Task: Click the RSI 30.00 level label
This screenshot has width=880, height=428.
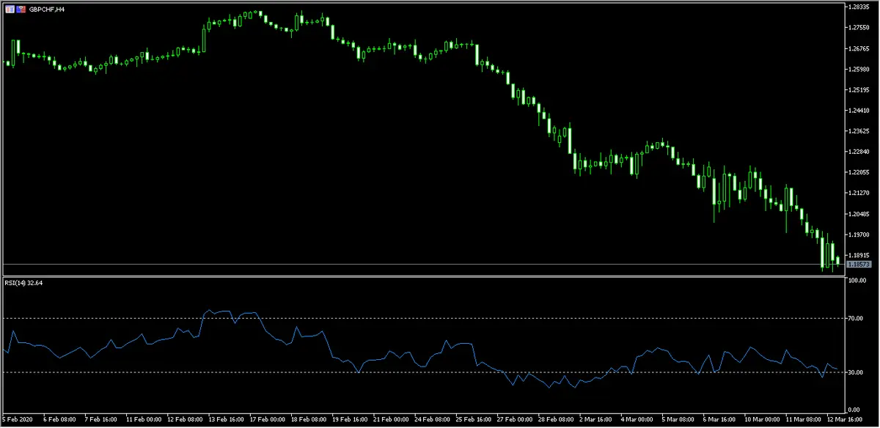Action: [854, 372]
